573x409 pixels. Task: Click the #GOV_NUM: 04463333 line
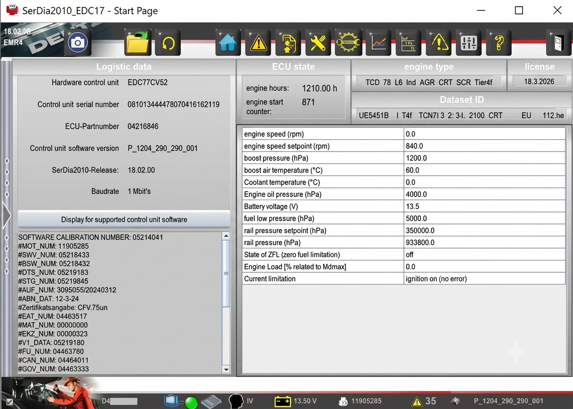(x=53, y=369)
